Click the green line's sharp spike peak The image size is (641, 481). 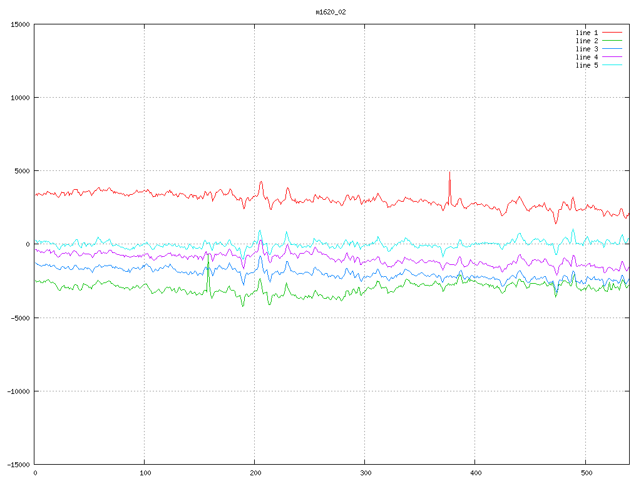(x=208, y=254)
